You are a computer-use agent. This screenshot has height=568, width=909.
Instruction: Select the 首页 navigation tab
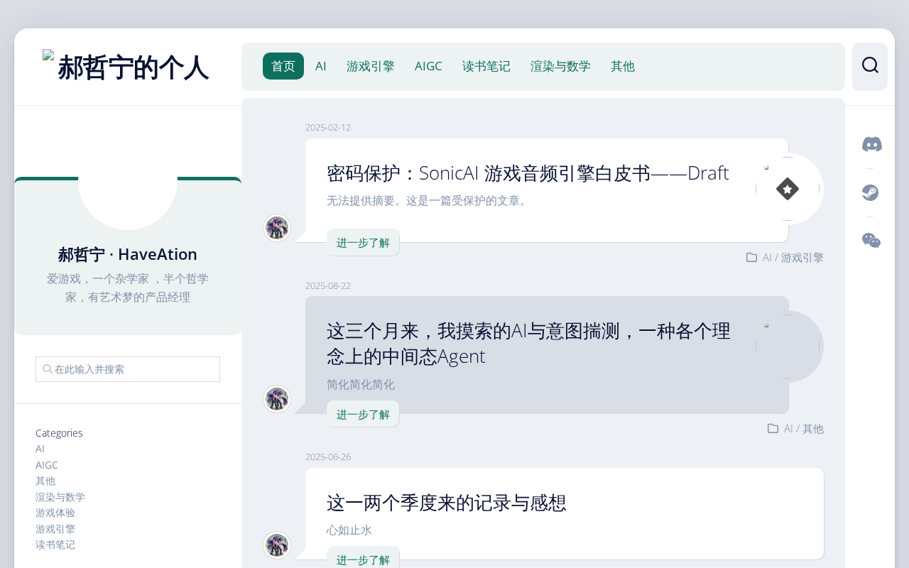(x=283, y=66)
